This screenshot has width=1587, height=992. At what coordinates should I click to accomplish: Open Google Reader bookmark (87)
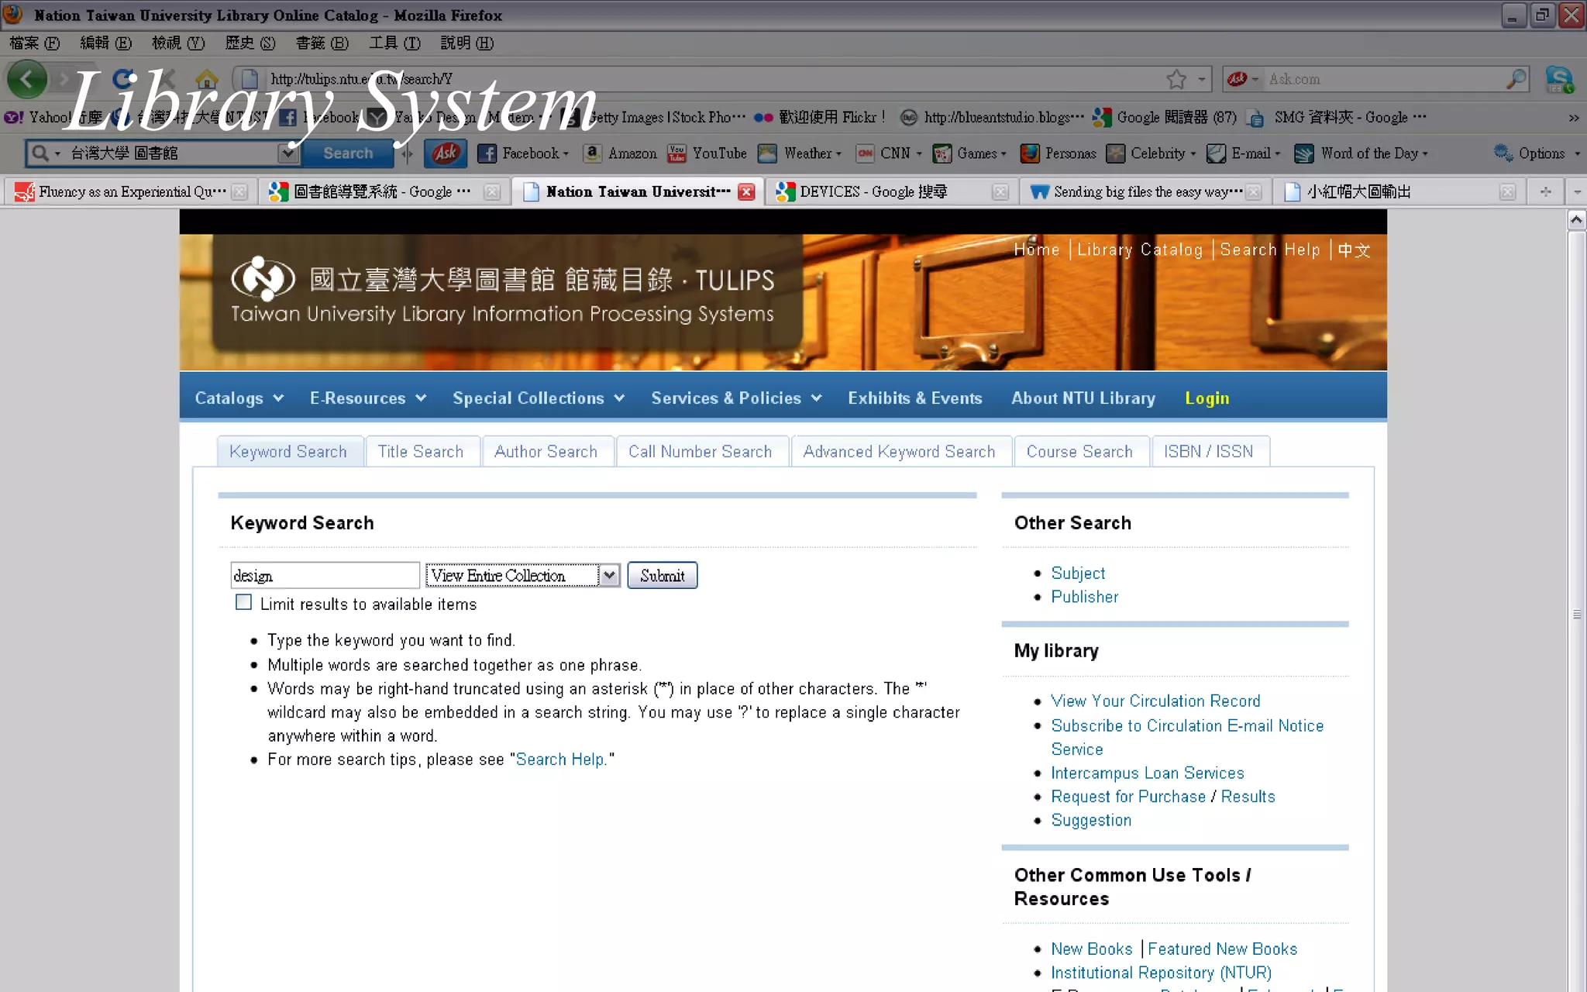(1165, 118)
